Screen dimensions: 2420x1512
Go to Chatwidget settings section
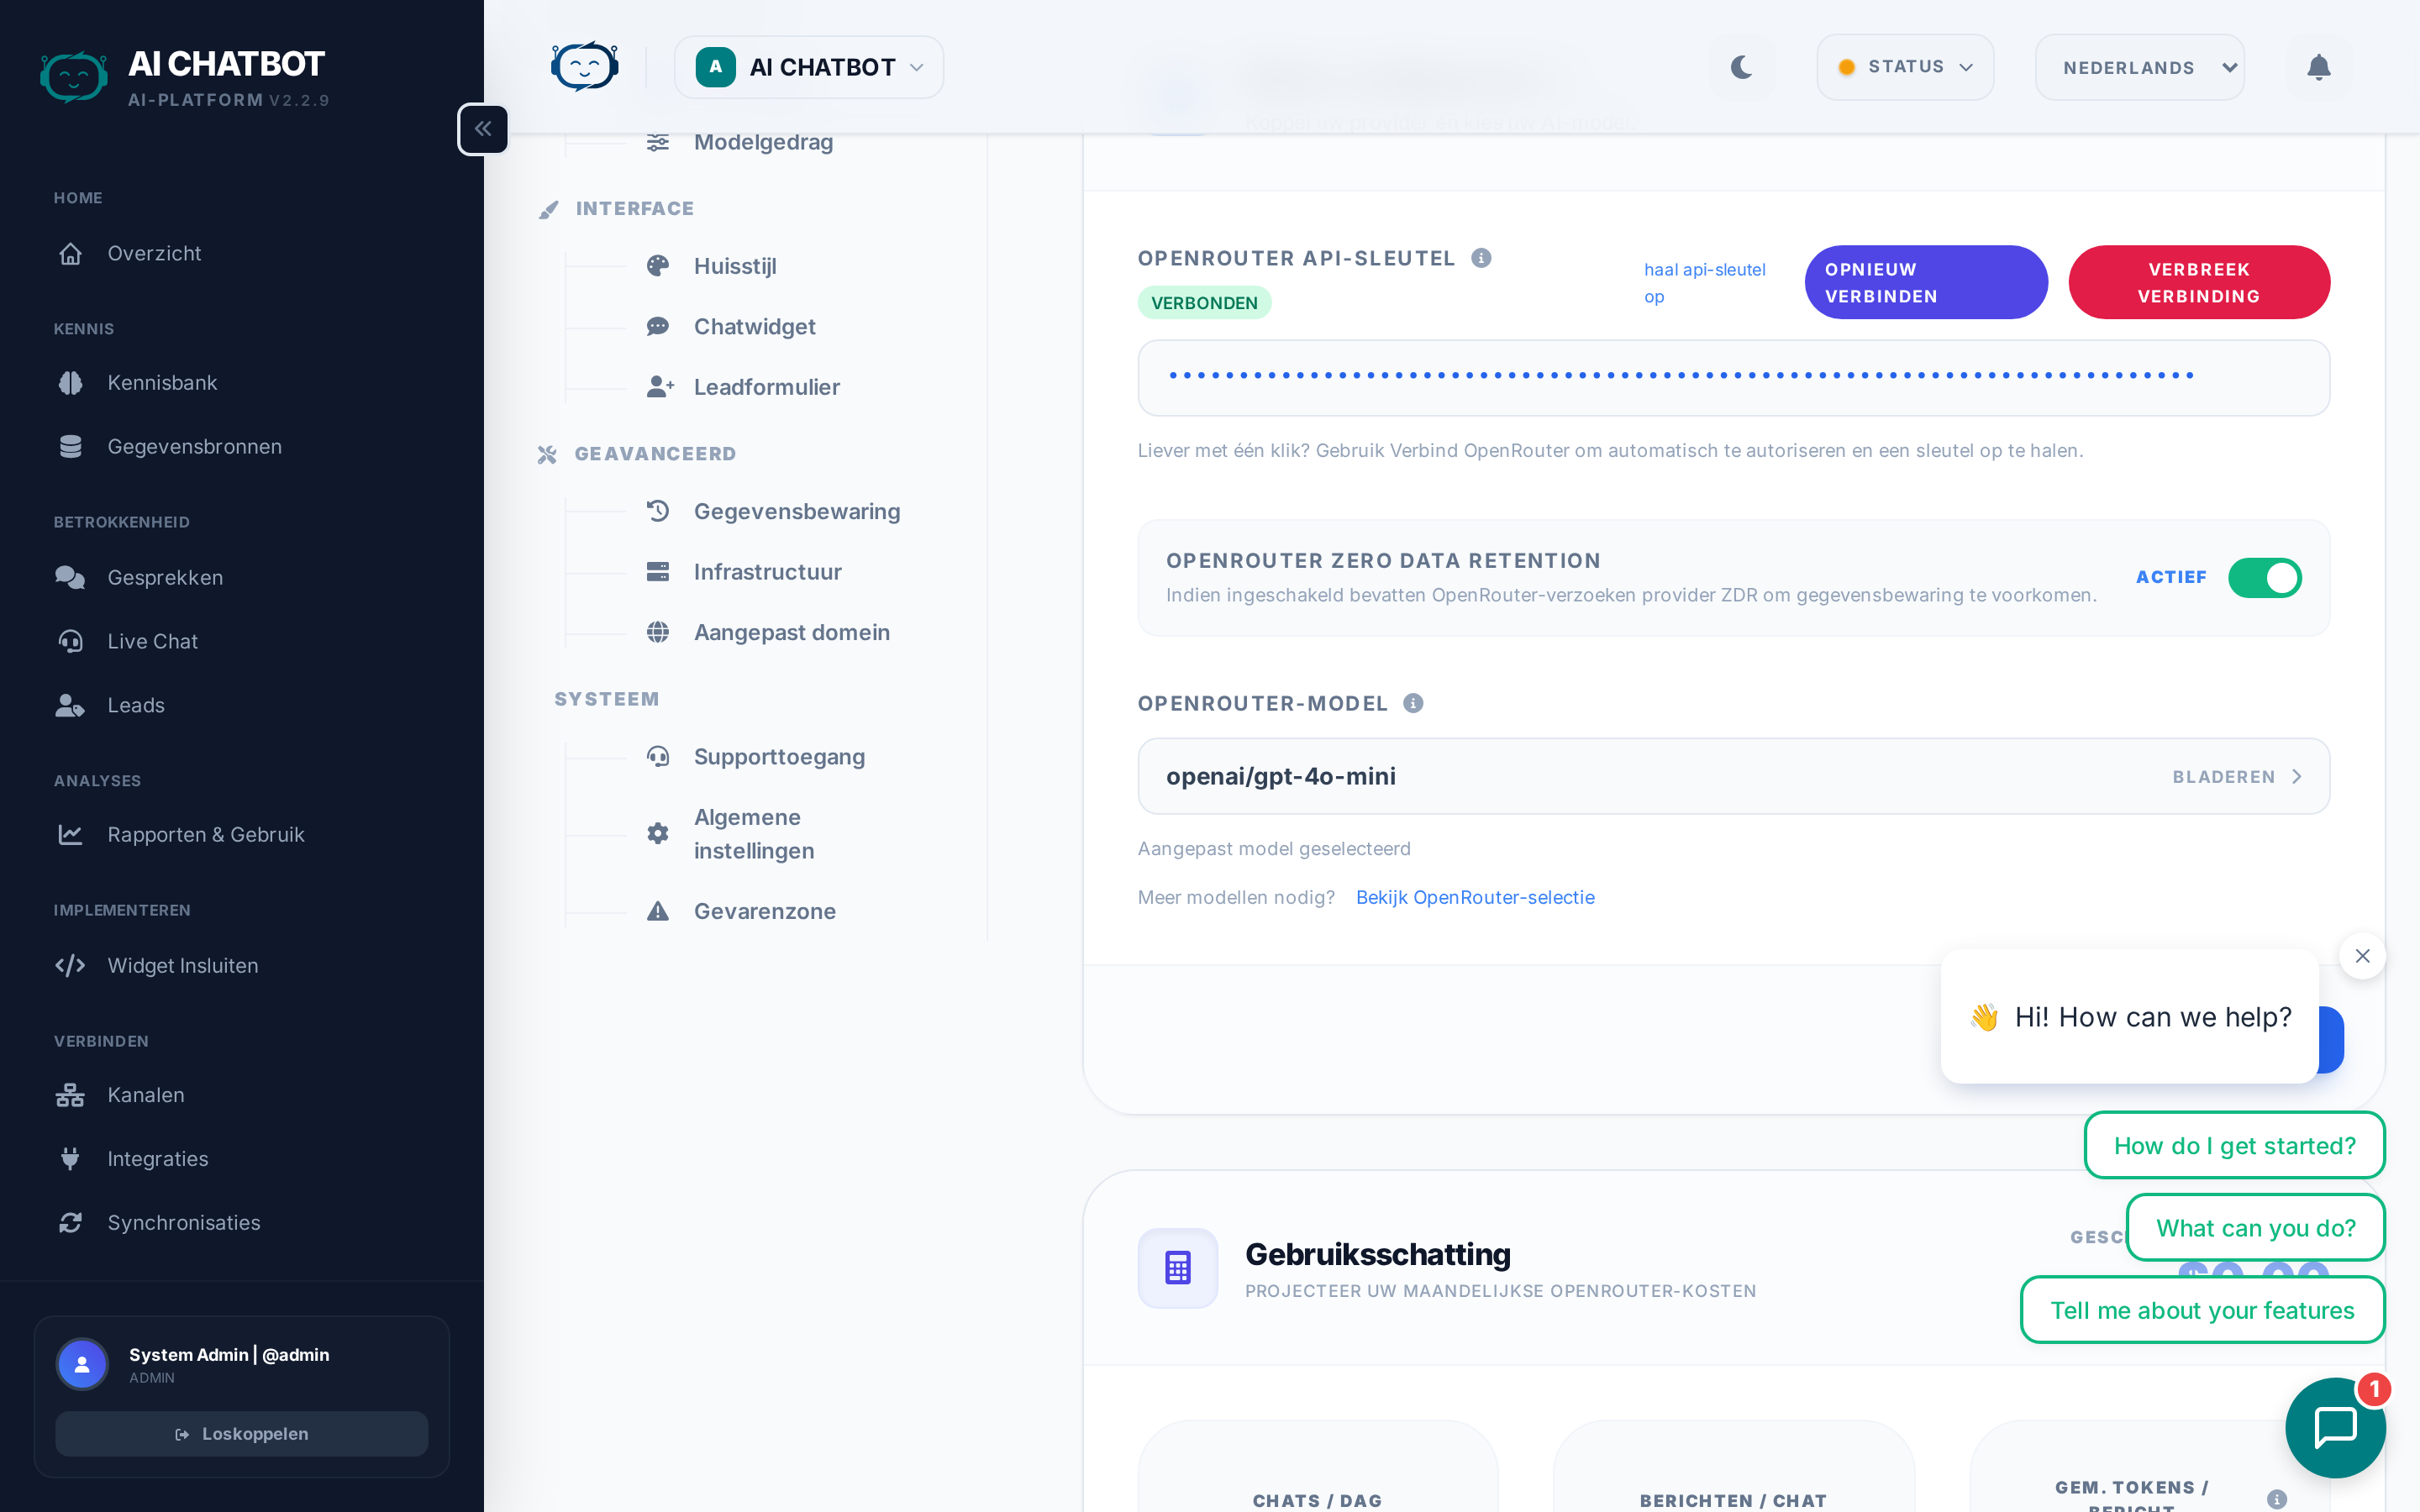(x=754, y=327)
